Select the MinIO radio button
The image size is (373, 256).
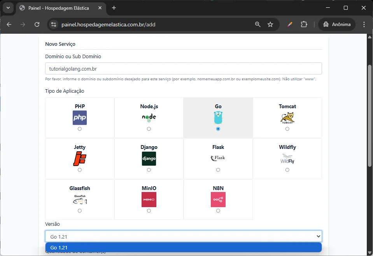coord(149,211)
